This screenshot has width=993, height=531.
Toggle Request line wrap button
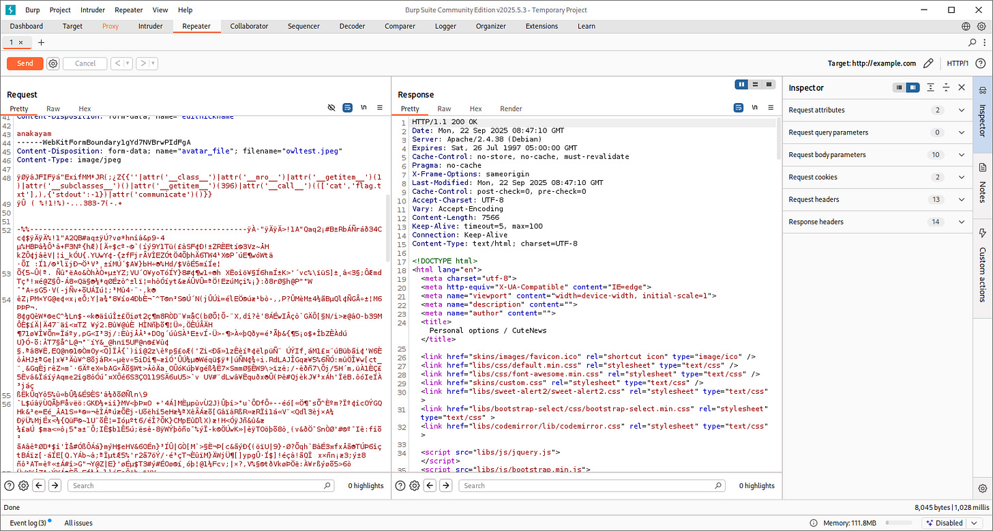[x=347, y=108]
